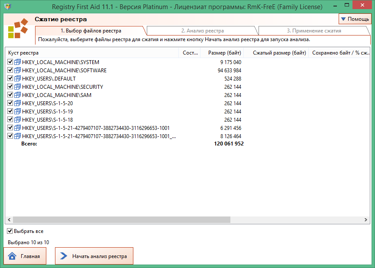Viewport: 375px width, 268px height.
Task: Click the horizontal scrollbar left arrow
Action: tap(9, 220)
